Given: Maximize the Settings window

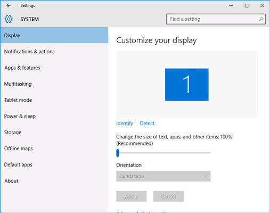Looking at the screenshot, I should pyautogui.click(x=247, y=5).
